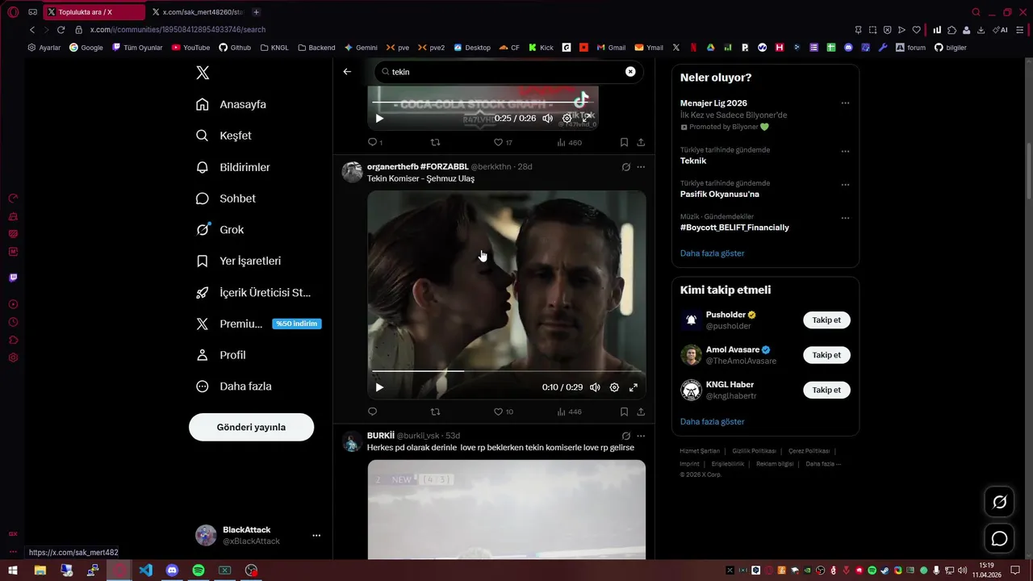This screenshot has width=1033, height=581.
Task: Open BlackAttack account options menu
Action: [316, 535]
